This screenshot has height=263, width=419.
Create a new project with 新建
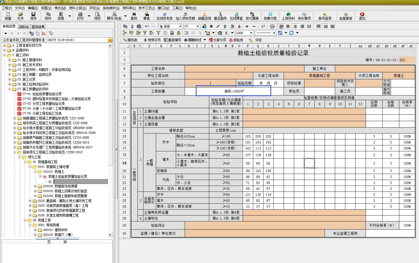[x=8, y=16]
